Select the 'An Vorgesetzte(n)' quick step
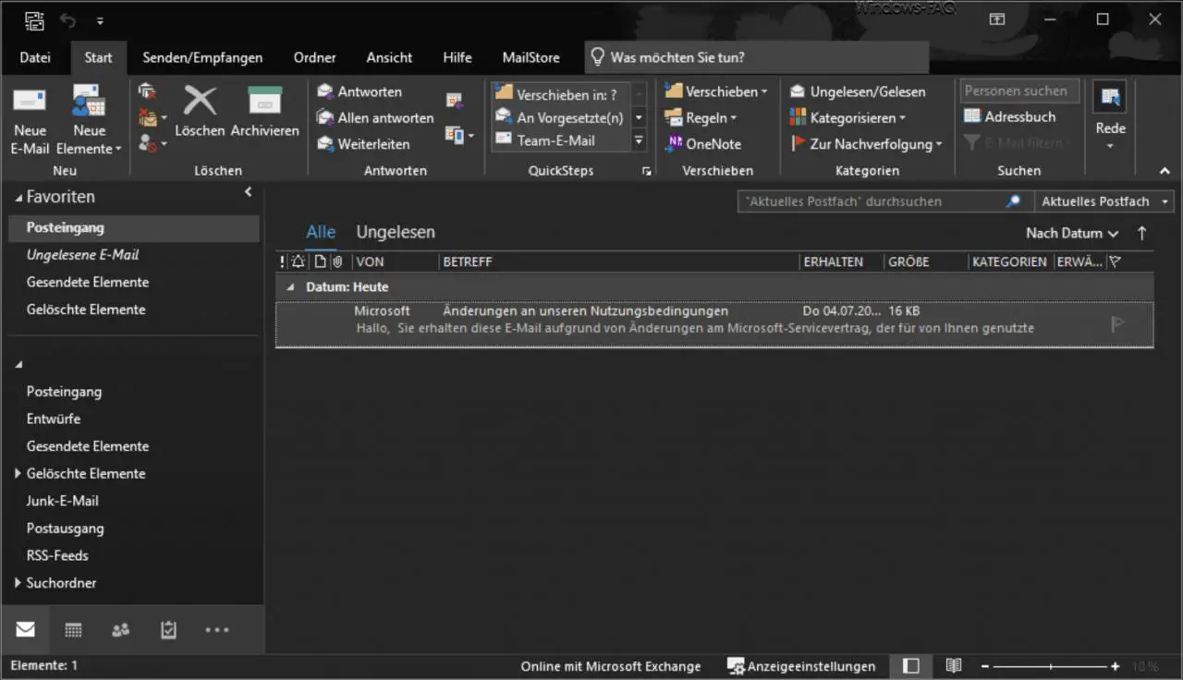This screenshot has height=680, width=1183. pyautogui.click(x=561, y=117)
